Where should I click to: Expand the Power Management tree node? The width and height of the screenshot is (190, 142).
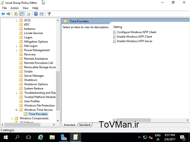16,50
